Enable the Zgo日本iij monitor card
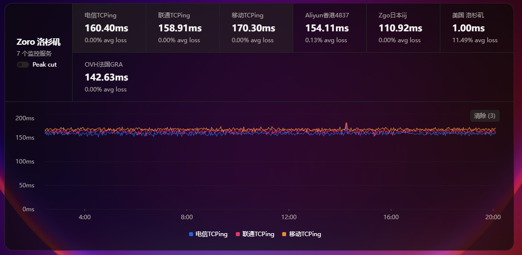The image size is (522, 255). [403, 28]
